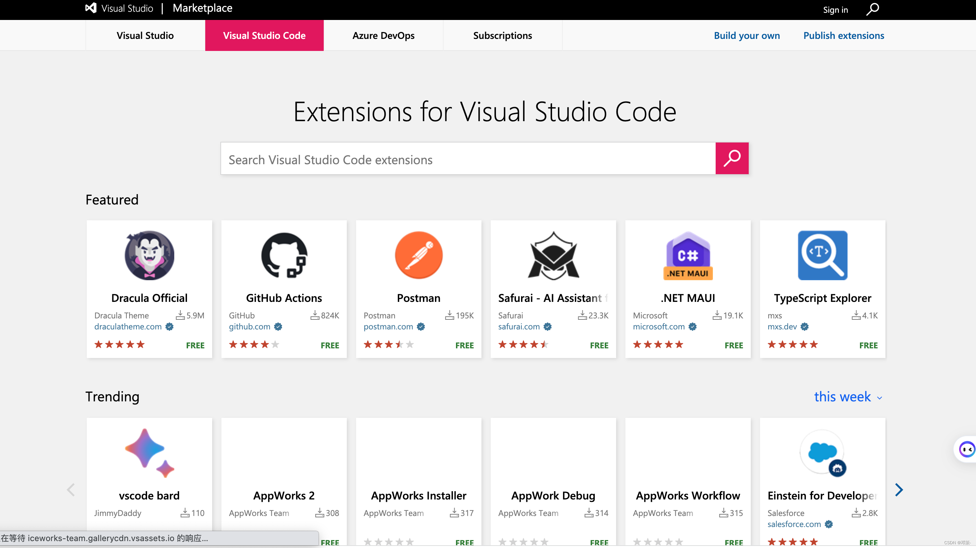Click verified badge next to mxs.dev
Image resolution: width=976 pixels, height=548 pixels.
804,326
